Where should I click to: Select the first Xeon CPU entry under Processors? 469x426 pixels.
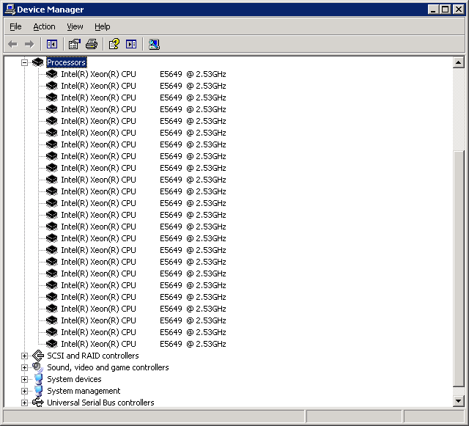click(144, 74)
